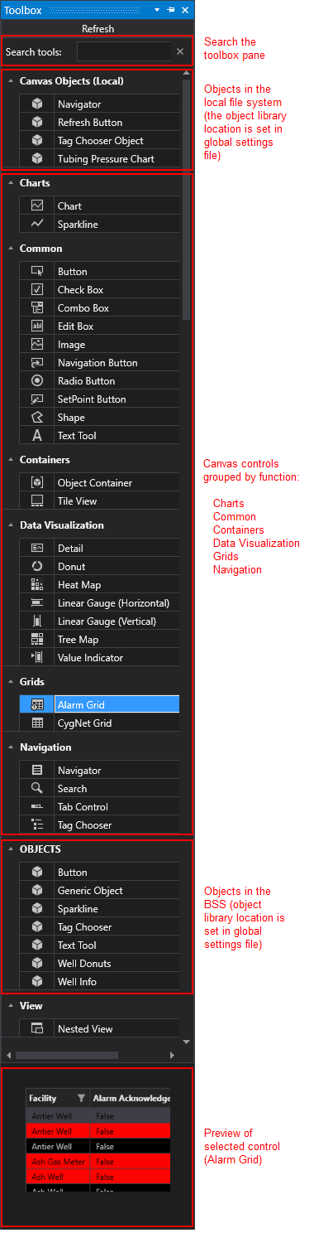Viewport: 314px width, 1238px height.
Task: Pick the Tab Control icon
Action: pos(37,807)
